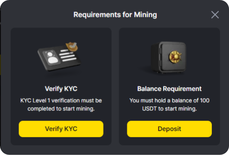Select the Balance Requirement heading text
This screenshot has width=229, height=155.
(170, 88)
